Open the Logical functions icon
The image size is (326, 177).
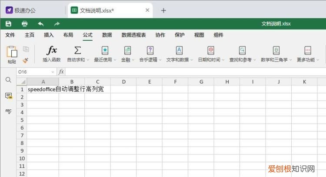(x=150, y=50)
